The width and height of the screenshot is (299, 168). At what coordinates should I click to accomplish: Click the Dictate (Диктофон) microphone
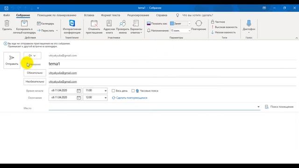(249, 23)
